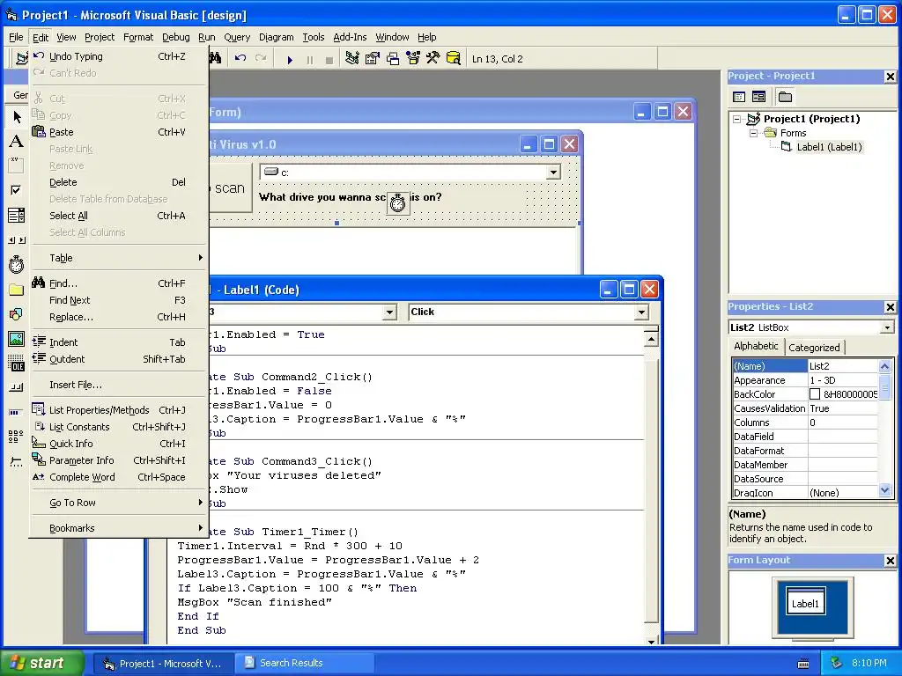Choose Paste from the Edit menu
The width and height of the screenshot is (902, 676).
(x=119, y=132)
